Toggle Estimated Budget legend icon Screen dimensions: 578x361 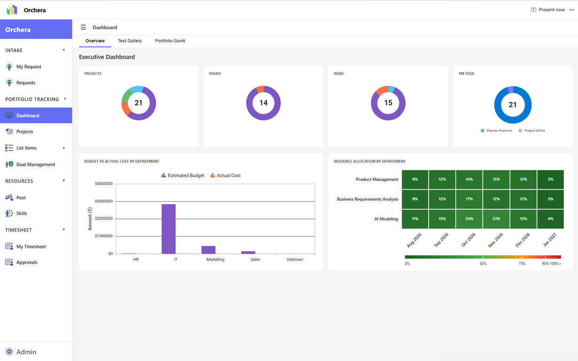click(164, 175)
